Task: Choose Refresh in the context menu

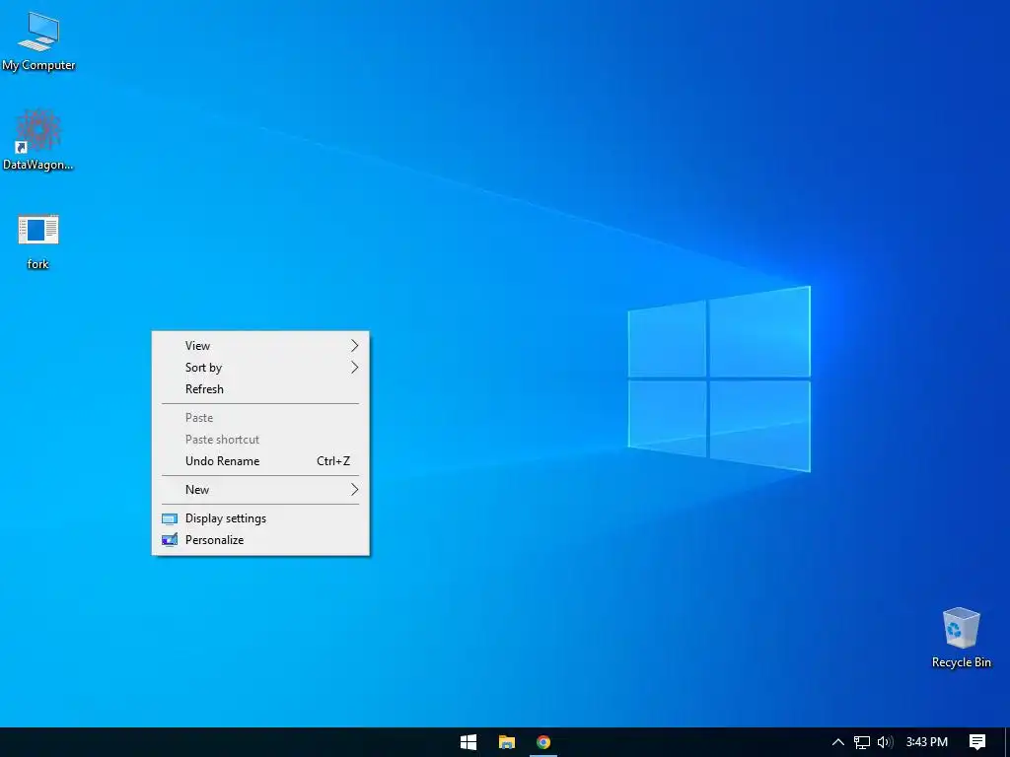Action: [260, 389]
